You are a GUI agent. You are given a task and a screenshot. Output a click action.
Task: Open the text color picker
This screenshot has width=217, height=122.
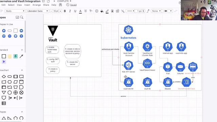(80, 11)
